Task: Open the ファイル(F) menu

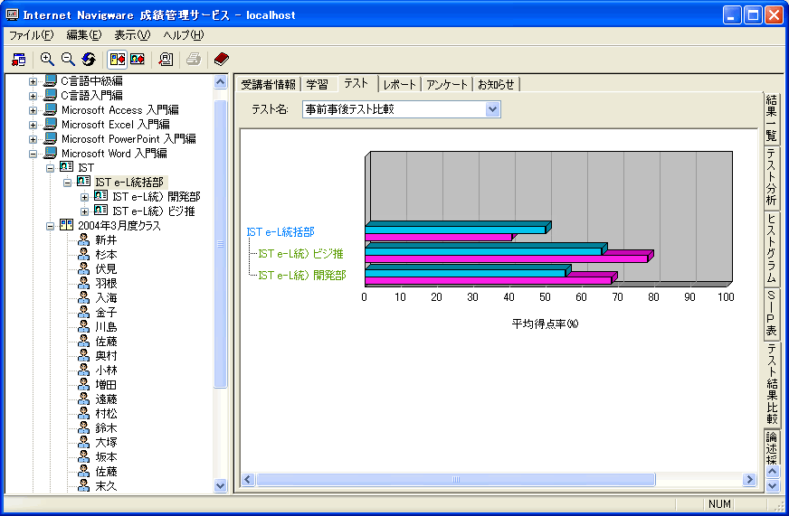Action: [x=31, y=35]
